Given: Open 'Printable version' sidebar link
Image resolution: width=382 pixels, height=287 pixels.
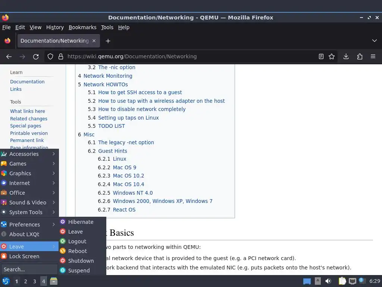Looking at the screenshot, I should coord(29,133).
